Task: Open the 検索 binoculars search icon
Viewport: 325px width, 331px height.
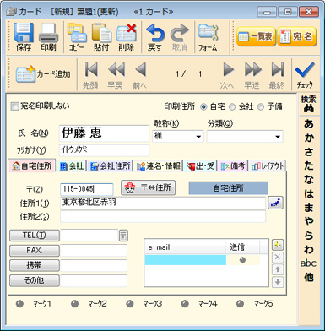Action: coord(309,108)
